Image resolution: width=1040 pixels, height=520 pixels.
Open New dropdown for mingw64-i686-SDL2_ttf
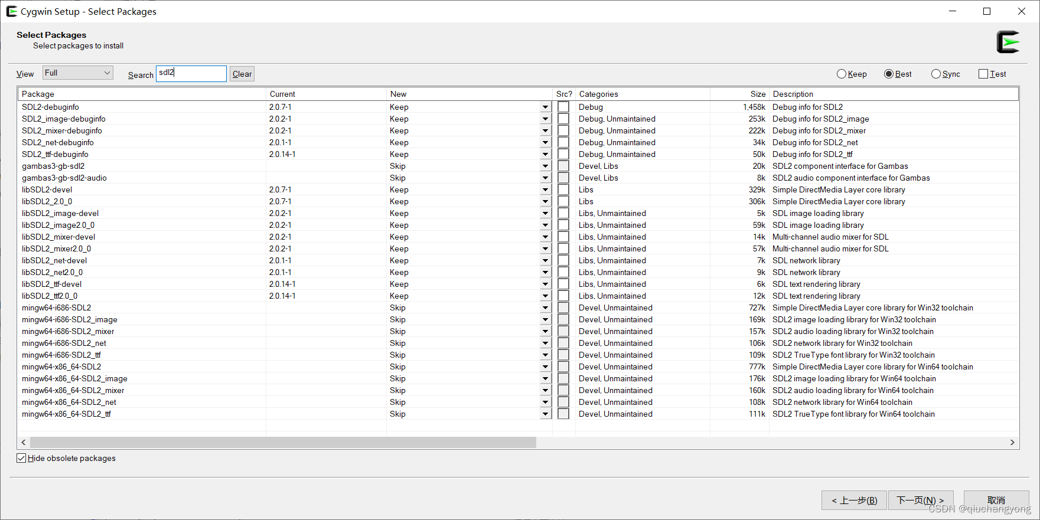click(x=545, y=355)
